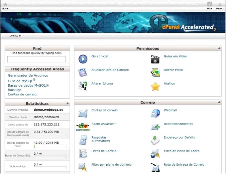The height and width of the screenshot is (174, 226).
Task: Open Guia de MySQL link
Action: coord(22,81)
